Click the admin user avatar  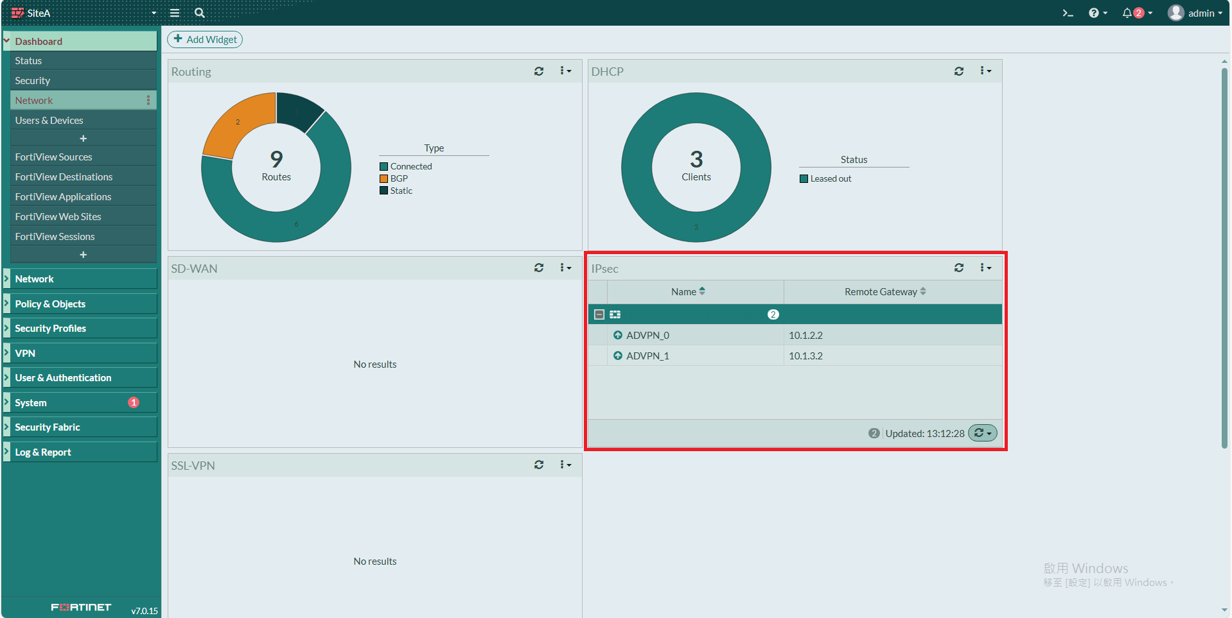tap(1176, 13)
